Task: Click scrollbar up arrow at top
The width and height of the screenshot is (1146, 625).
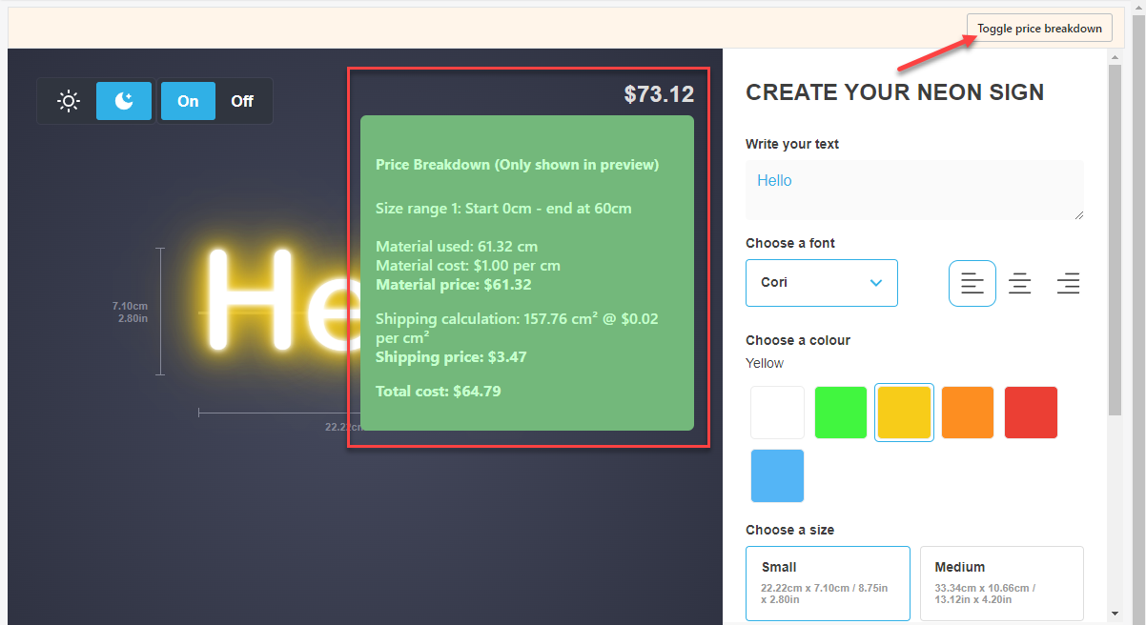Action: (1115, 58)
